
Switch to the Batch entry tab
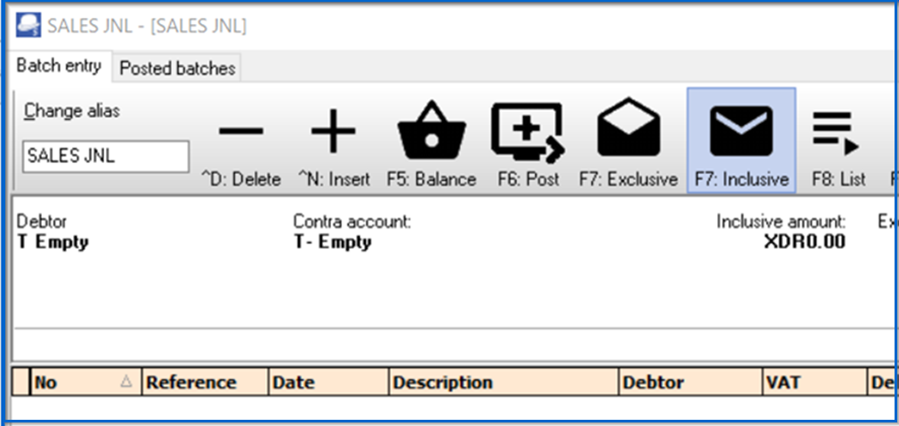coord(59,67)
